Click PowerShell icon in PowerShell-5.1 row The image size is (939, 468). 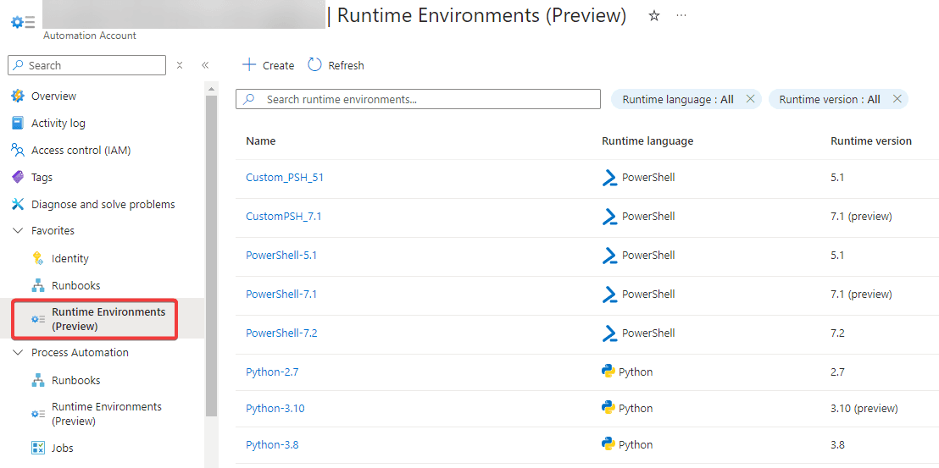tap(609, 256)
